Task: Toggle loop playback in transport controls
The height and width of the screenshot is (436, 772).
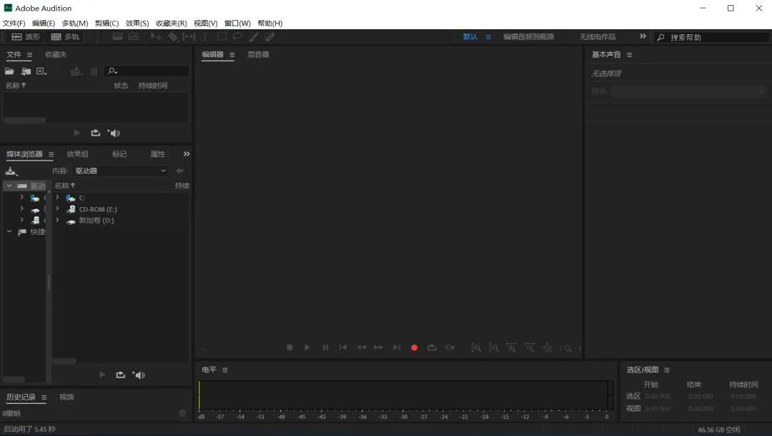Action: coord(432,348)
